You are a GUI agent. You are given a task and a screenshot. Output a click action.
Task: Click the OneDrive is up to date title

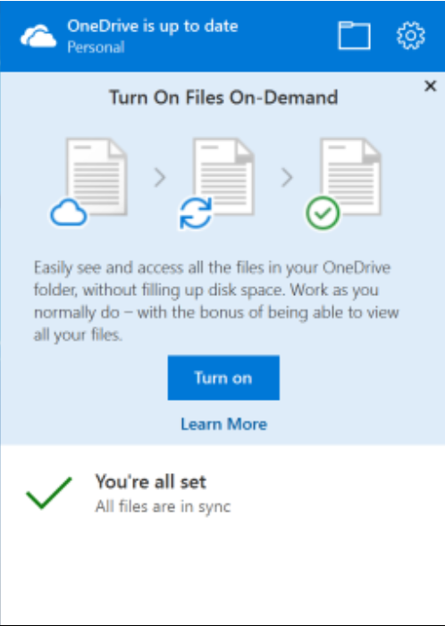click(x=153, y=26)
